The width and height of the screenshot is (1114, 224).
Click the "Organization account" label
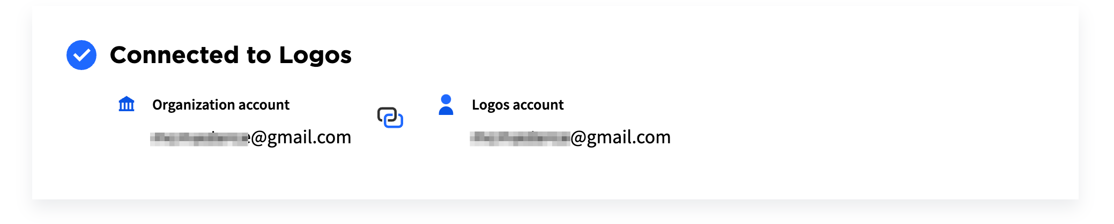[221, 105]
